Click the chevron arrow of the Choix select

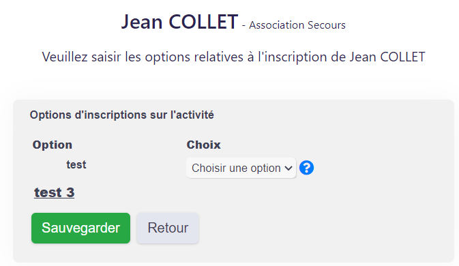click(288, 168)
